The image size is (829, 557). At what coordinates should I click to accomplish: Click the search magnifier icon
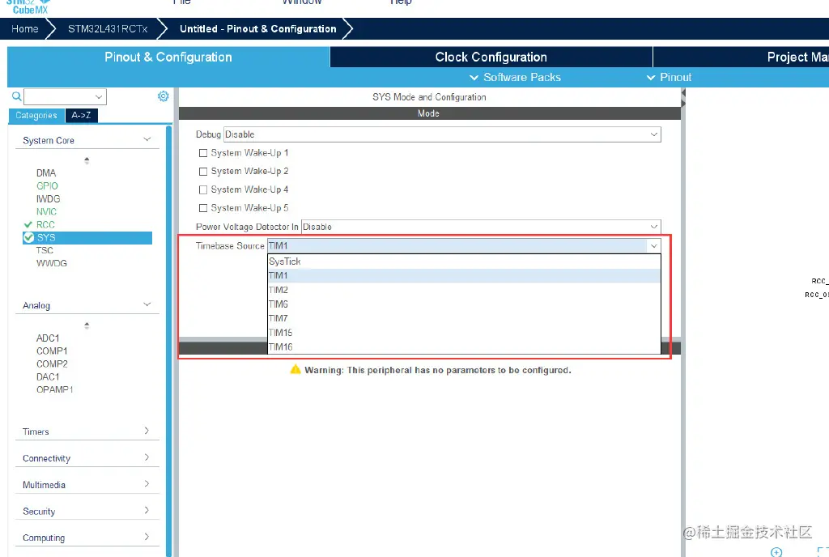tap(16, 96)
